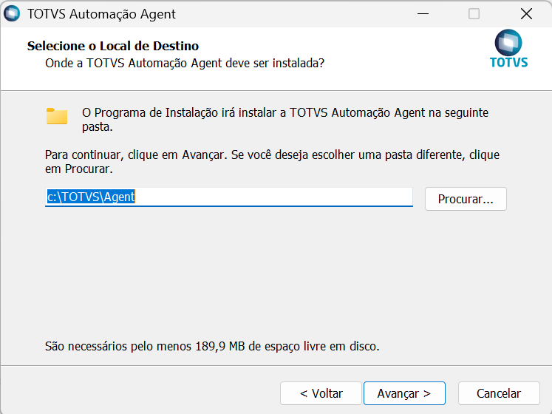Click the Avançar button to continue
This screenshot has width=552, height=414.
tap(404, 393)
